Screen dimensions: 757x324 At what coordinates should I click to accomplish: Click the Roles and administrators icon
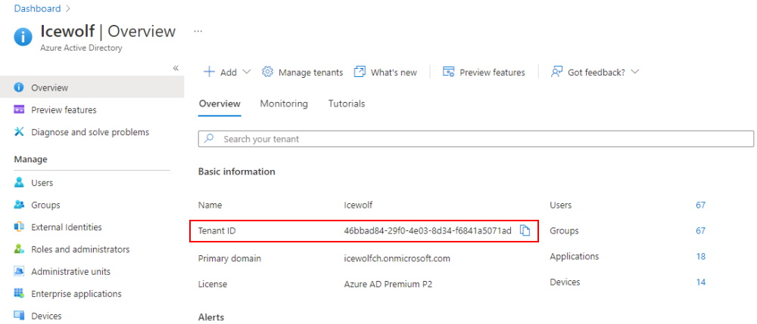pos(19,249)
